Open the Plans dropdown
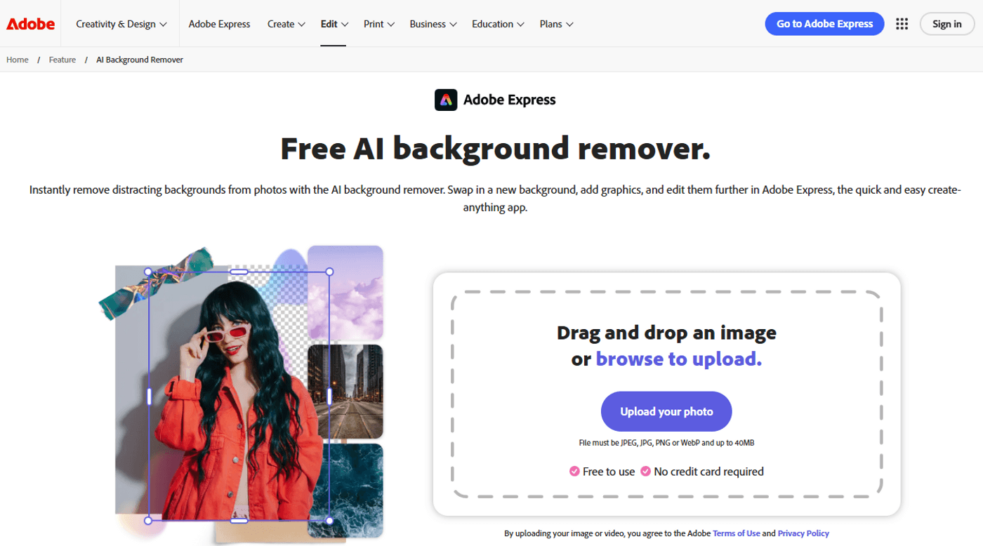 [x=556, y=24]
